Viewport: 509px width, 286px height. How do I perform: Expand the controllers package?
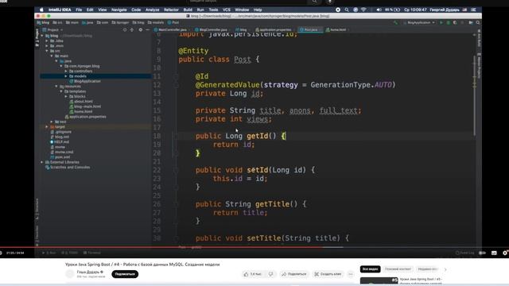coord(66,71)
